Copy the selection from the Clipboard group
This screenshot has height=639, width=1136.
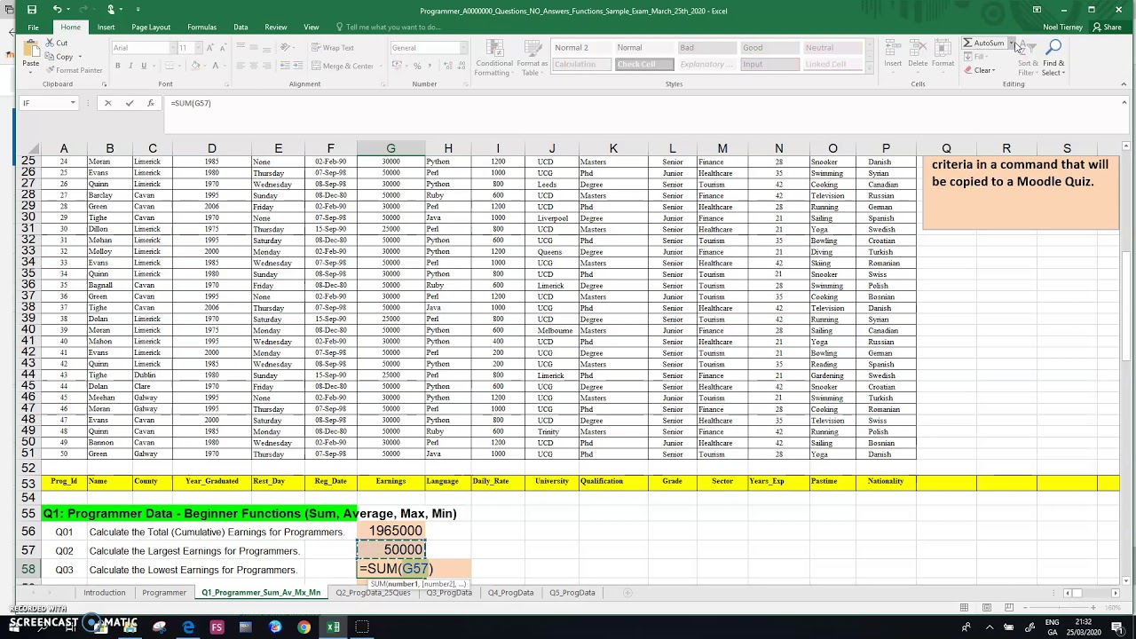pos(59,57)
